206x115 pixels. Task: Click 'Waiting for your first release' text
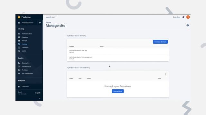[x=118, y=86]
